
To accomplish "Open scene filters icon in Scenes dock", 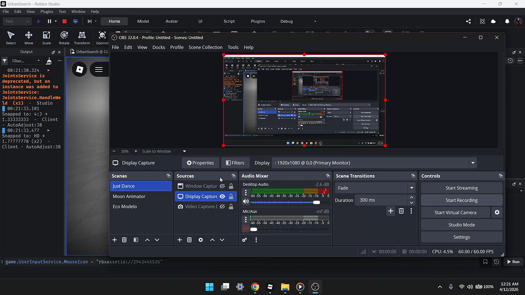I will [135, 240].
